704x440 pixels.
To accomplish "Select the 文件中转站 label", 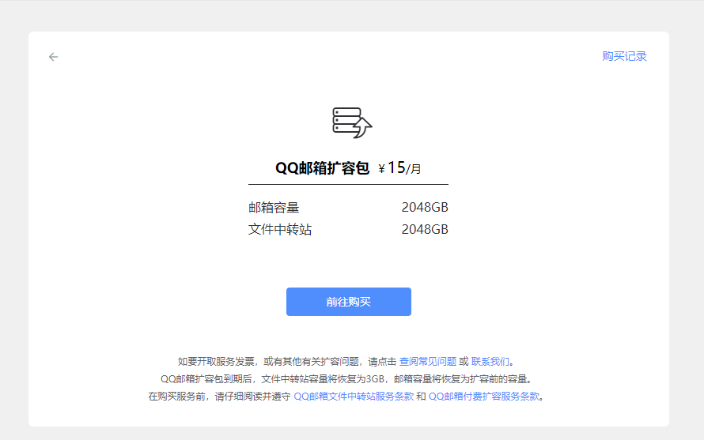I will click(280, 230).
